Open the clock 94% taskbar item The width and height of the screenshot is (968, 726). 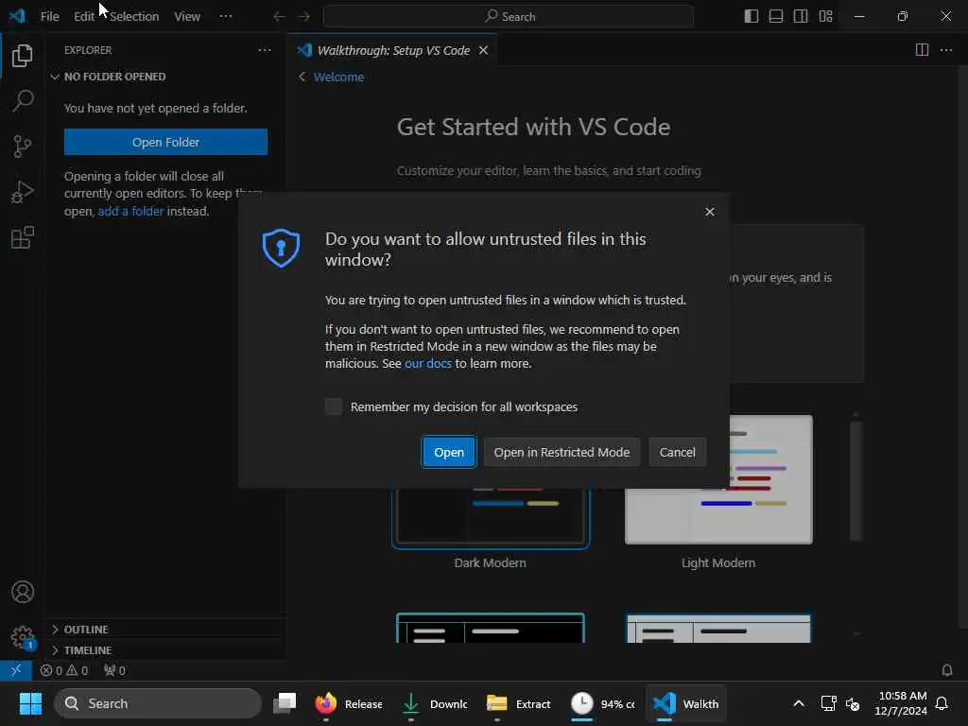click(x=603, y=703)
